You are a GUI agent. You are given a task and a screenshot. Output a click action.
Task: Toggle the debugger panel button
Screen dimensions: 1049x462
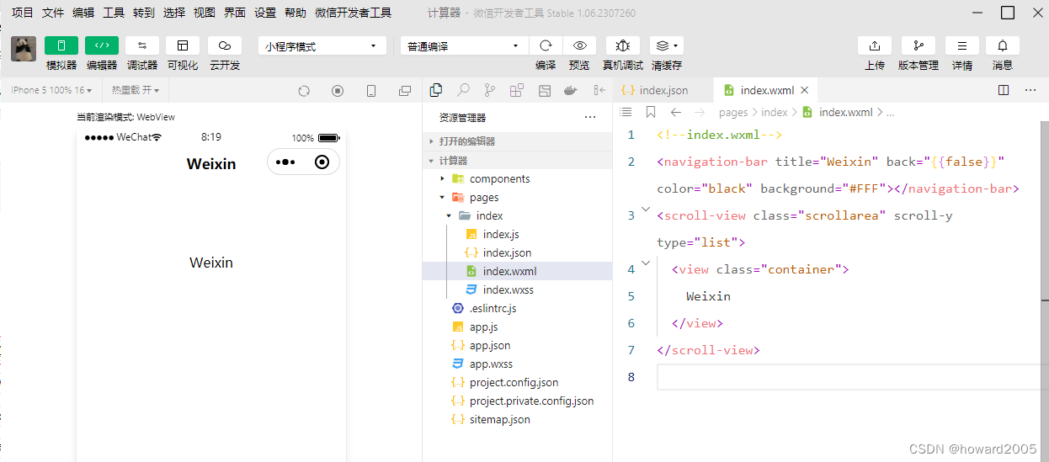pos(142,45)
